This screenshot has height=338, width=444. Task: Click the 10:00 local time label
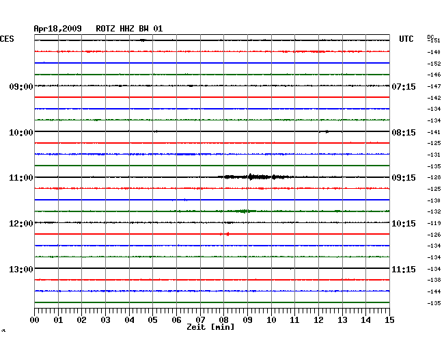pos(21,133)
